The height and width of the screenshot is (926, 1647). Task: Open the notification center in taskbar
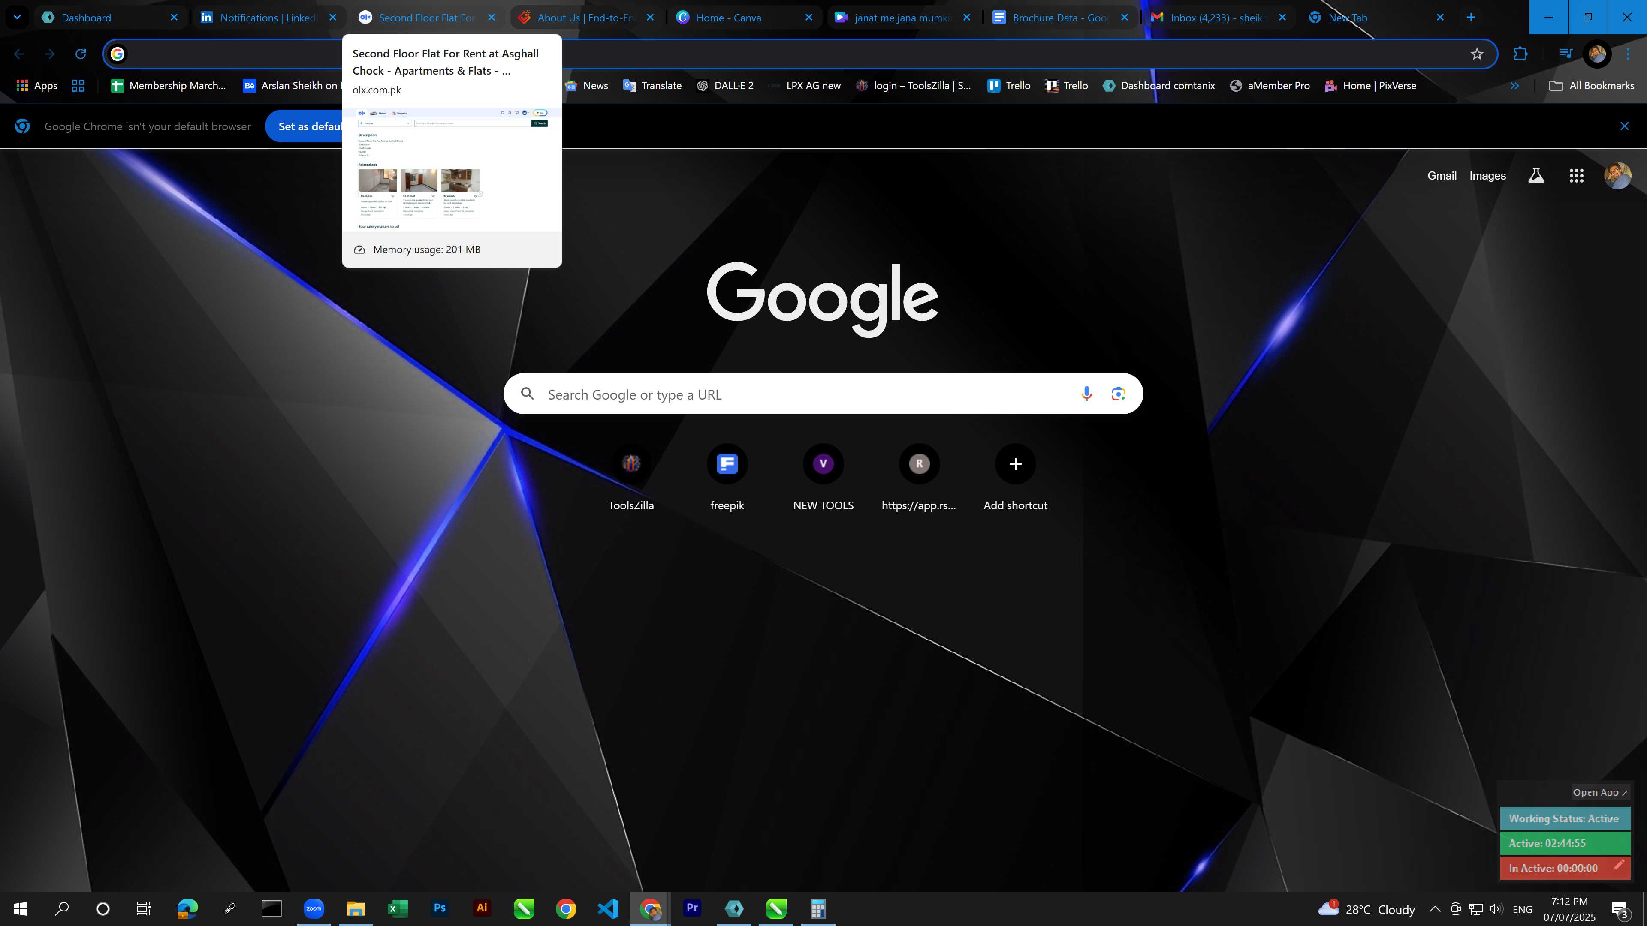pos(1620,909)
